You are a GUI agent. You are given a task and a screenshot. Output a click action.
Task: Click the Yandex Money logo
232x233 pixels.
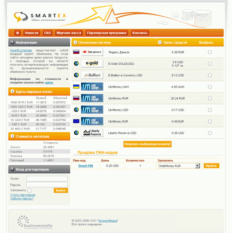click(x=92, y=52)
